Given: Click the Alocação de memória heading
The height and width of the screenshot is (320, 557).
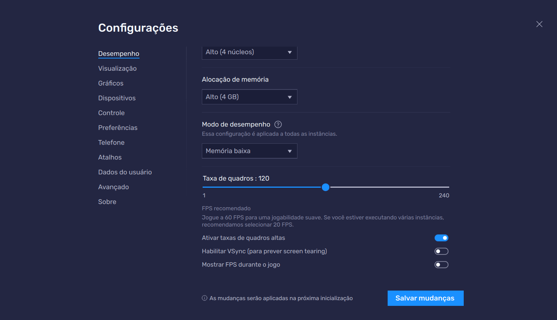Looking at the screenshot, I should 235,80.
